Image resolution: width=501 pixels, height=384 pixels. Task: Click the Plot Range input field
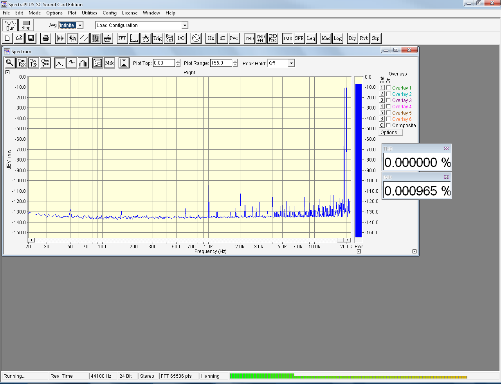click(221, 63)
